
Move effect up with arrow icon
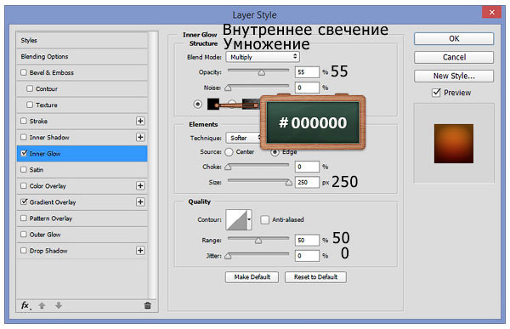tap(42, 305)
